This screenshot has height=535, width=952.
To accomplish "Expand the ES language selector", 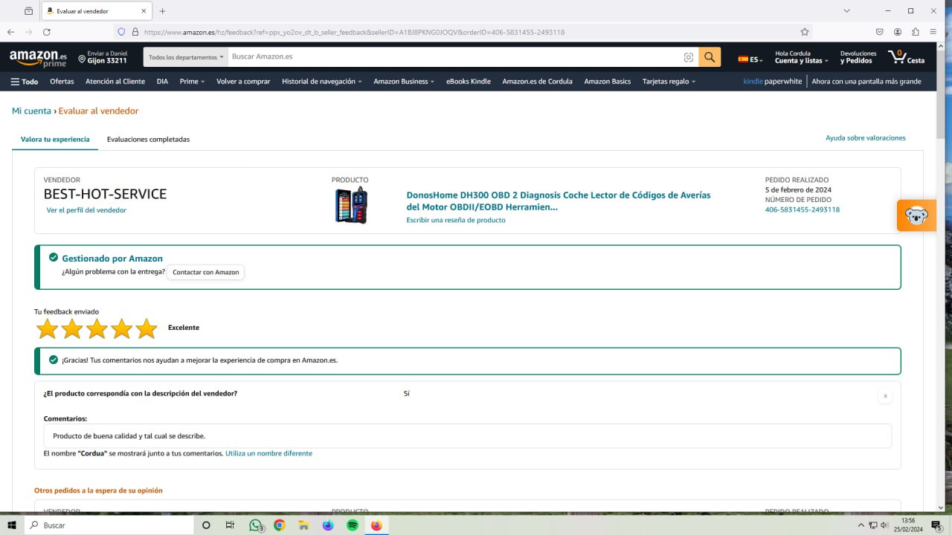I will pos(750,59).
